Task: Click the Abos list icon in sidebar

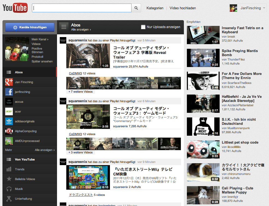Action: click(x=9, y=72)
